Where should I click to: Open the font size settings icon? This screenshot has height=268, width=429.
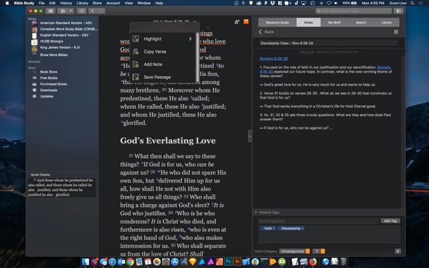point(237,22)
